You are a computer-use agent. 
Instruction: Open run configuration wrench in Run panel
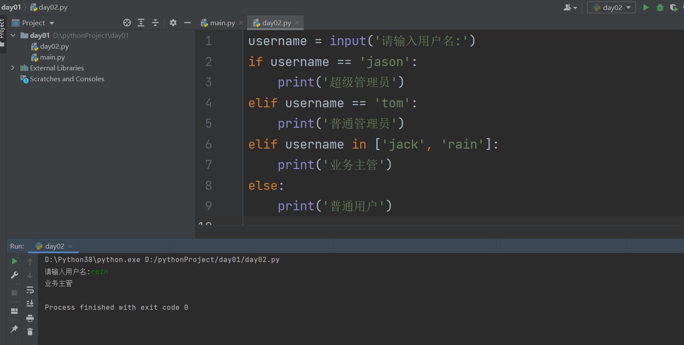(x=14, y=275)
